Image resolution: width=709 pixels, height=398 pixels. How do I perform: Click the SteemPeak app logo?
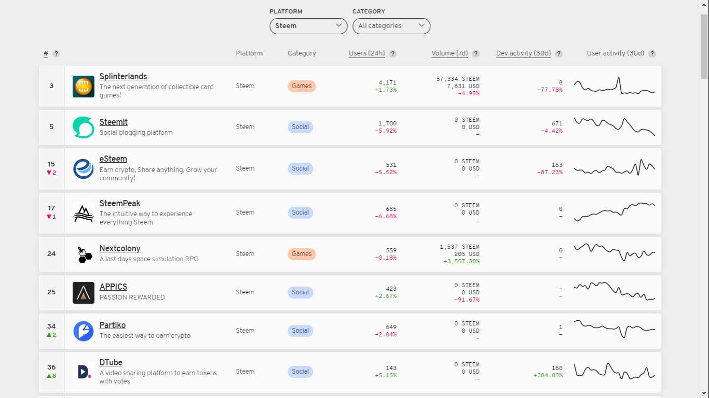tap(83, 213)
